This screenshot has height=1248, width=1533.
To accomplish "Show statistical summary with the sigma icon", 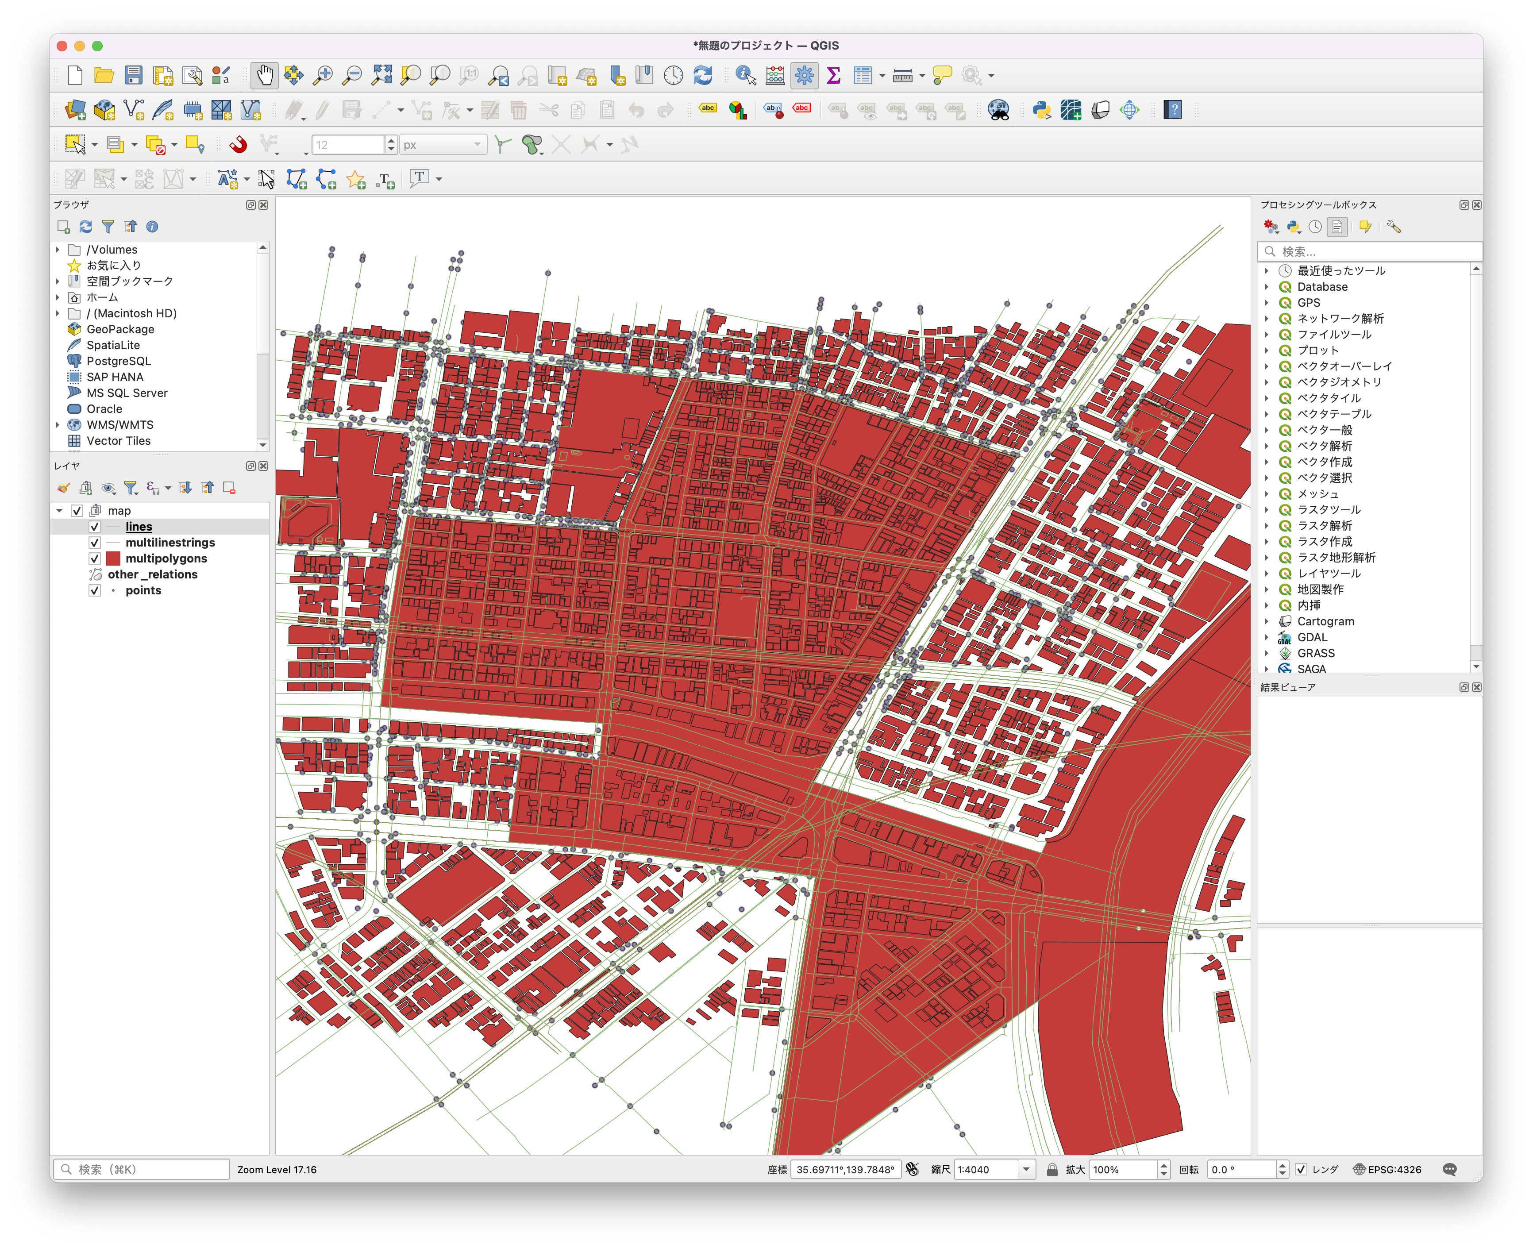I will (833, 75).
